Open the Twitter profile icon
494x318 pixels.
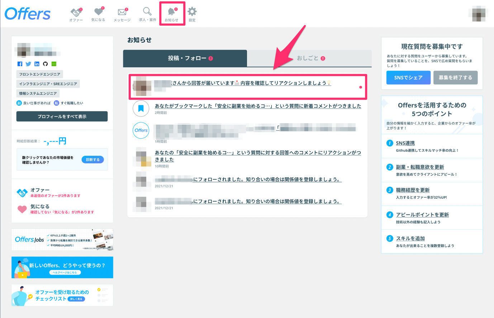(28, 64)
